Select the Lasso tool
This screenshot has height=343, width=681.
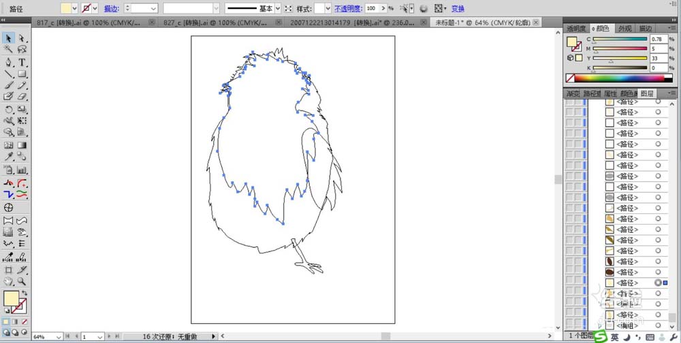22,50
